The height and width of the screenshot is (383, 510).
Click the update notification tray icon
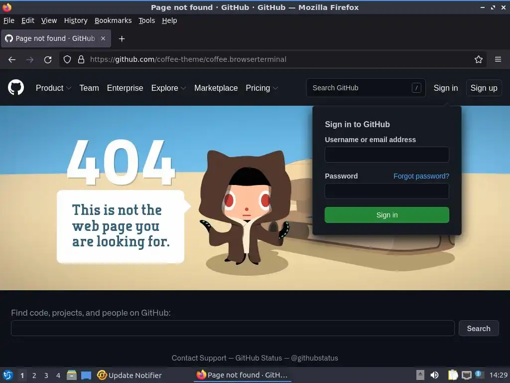click(x=479, y=374)
